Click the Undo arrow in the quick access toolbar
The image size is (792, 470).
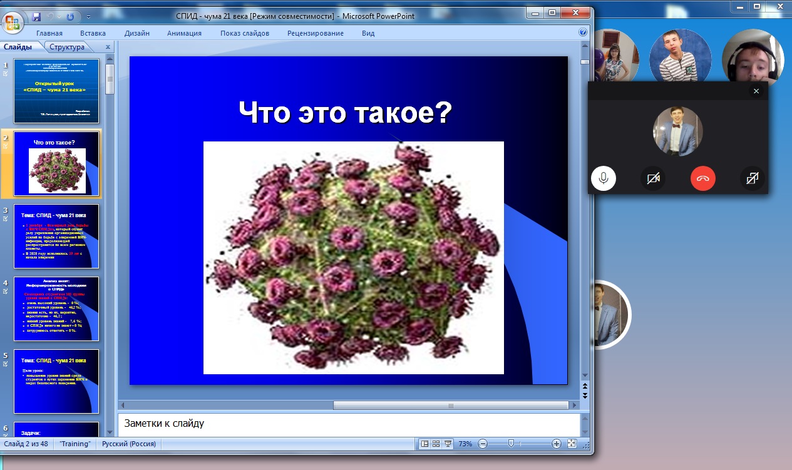pyautogui.click(x=51, y=16)
